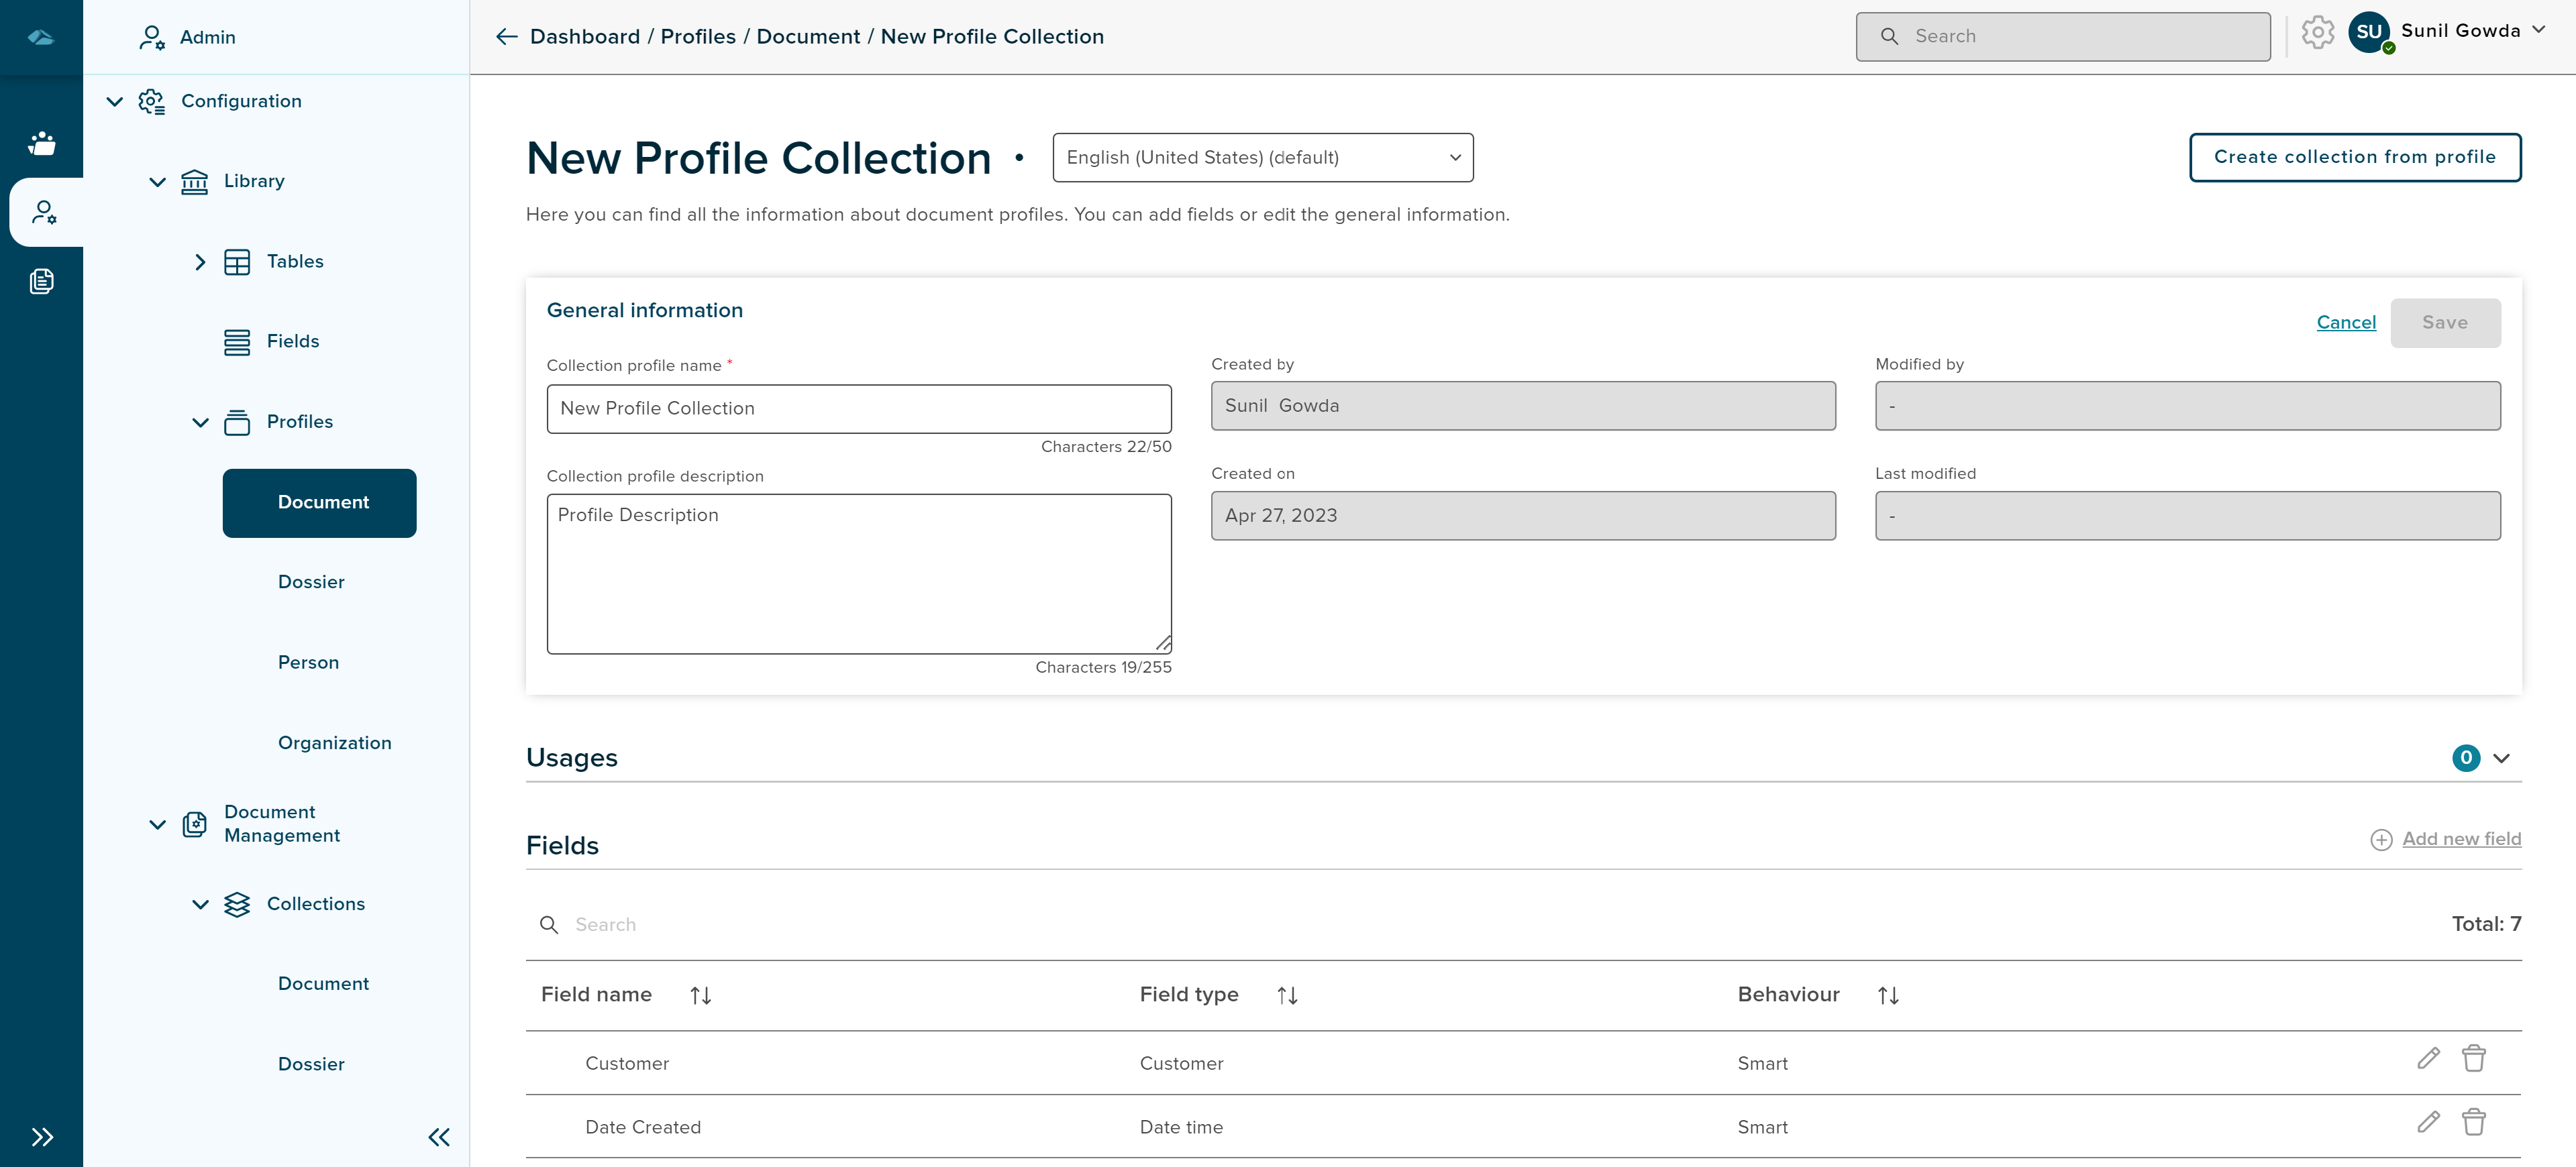Expand the left rail with double-right arrows
2576x1167 pixels.
(x=42, y=1137)
